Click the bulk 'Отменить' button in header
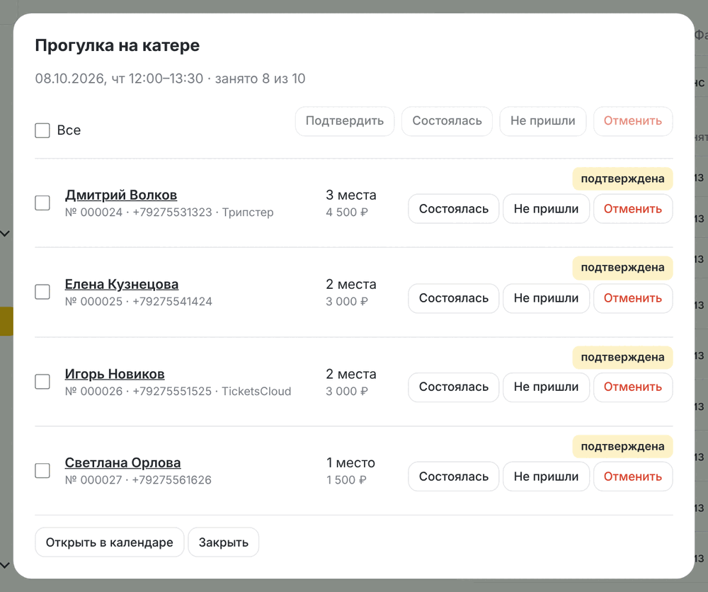 [633, 121]
